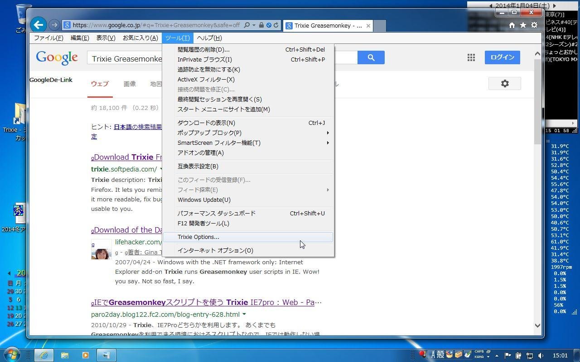This screenshot has width=580, height=362.
Task: Open IE settings with the gear icon
Action: click(x=534, y=25)
